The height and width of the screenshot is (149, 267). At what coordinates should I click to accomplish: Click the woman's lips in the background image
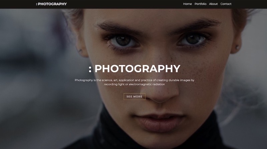pyautogui.click(x=159, y=122)
